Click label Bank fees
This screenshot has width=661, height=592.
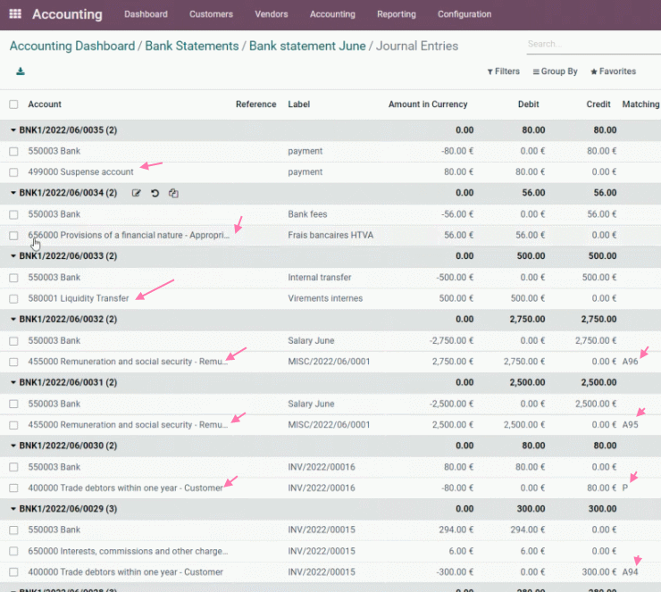click(x=307, y=214)
